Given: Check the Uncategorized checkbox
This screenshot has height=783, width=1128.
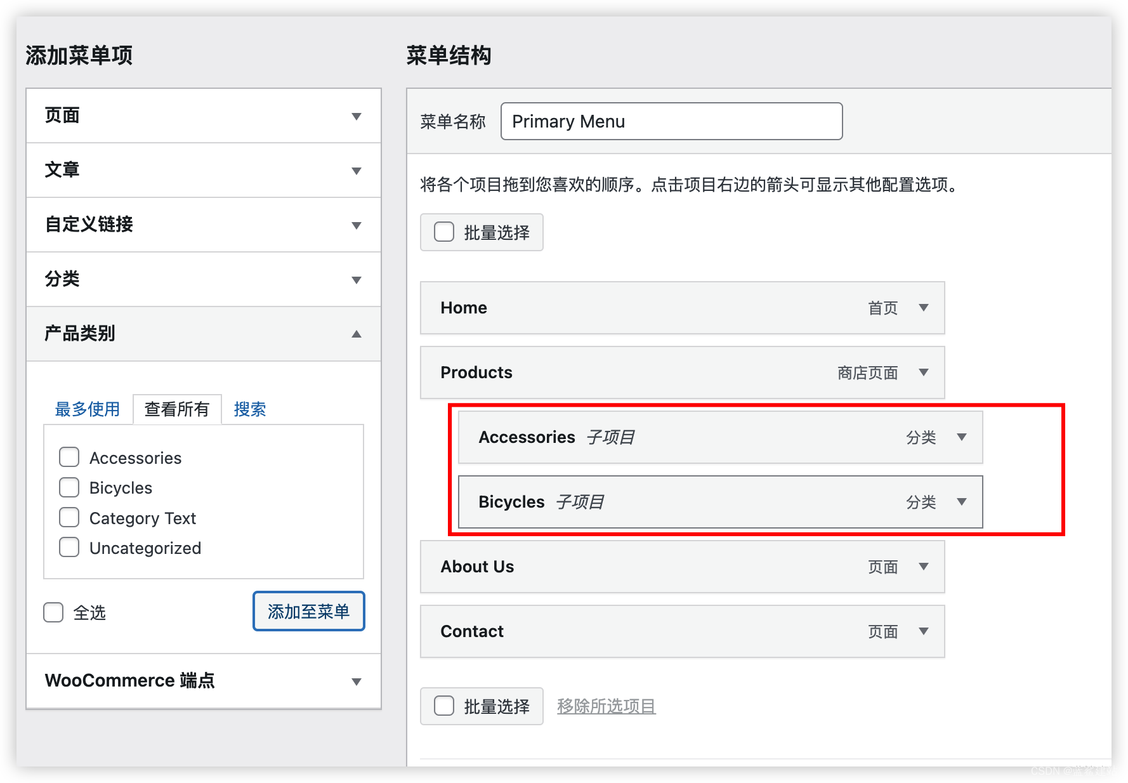Looking at the screenshot, I should 69,547.
